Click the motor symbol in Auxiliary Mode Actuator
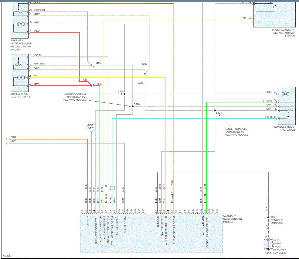Screen dimensions: 299x259 [x=21, y=24]
